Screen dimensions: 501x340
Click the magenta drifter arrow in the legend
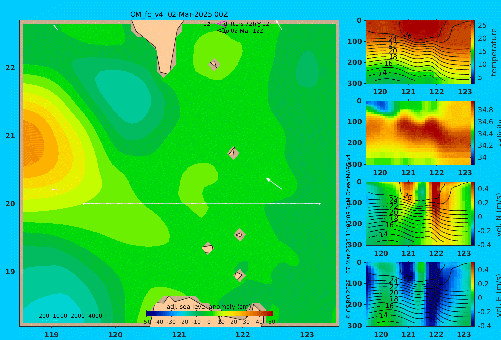coord(221,23)
